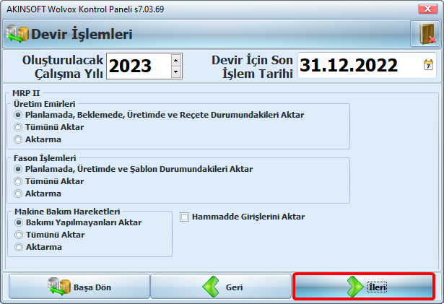The height and width of the screenshot is (304, 444).
Task: Click the Devir İşlemleri heading text
Action: [x=82, y=34]
